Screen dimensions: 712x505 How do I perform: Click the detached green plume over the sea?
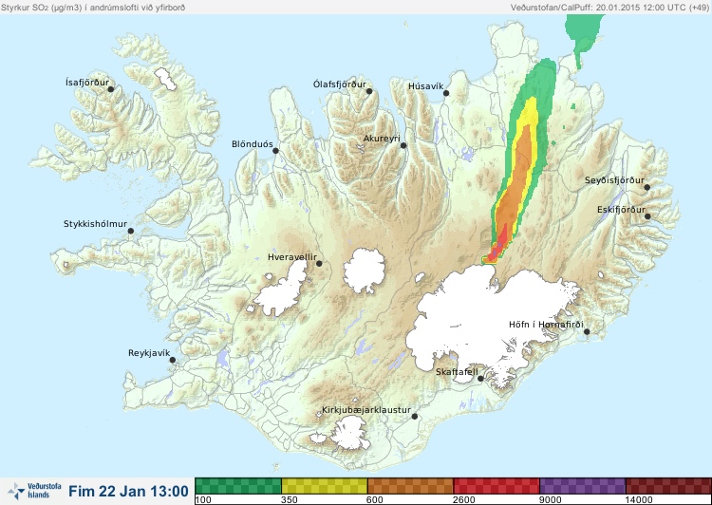click(583, 34)
